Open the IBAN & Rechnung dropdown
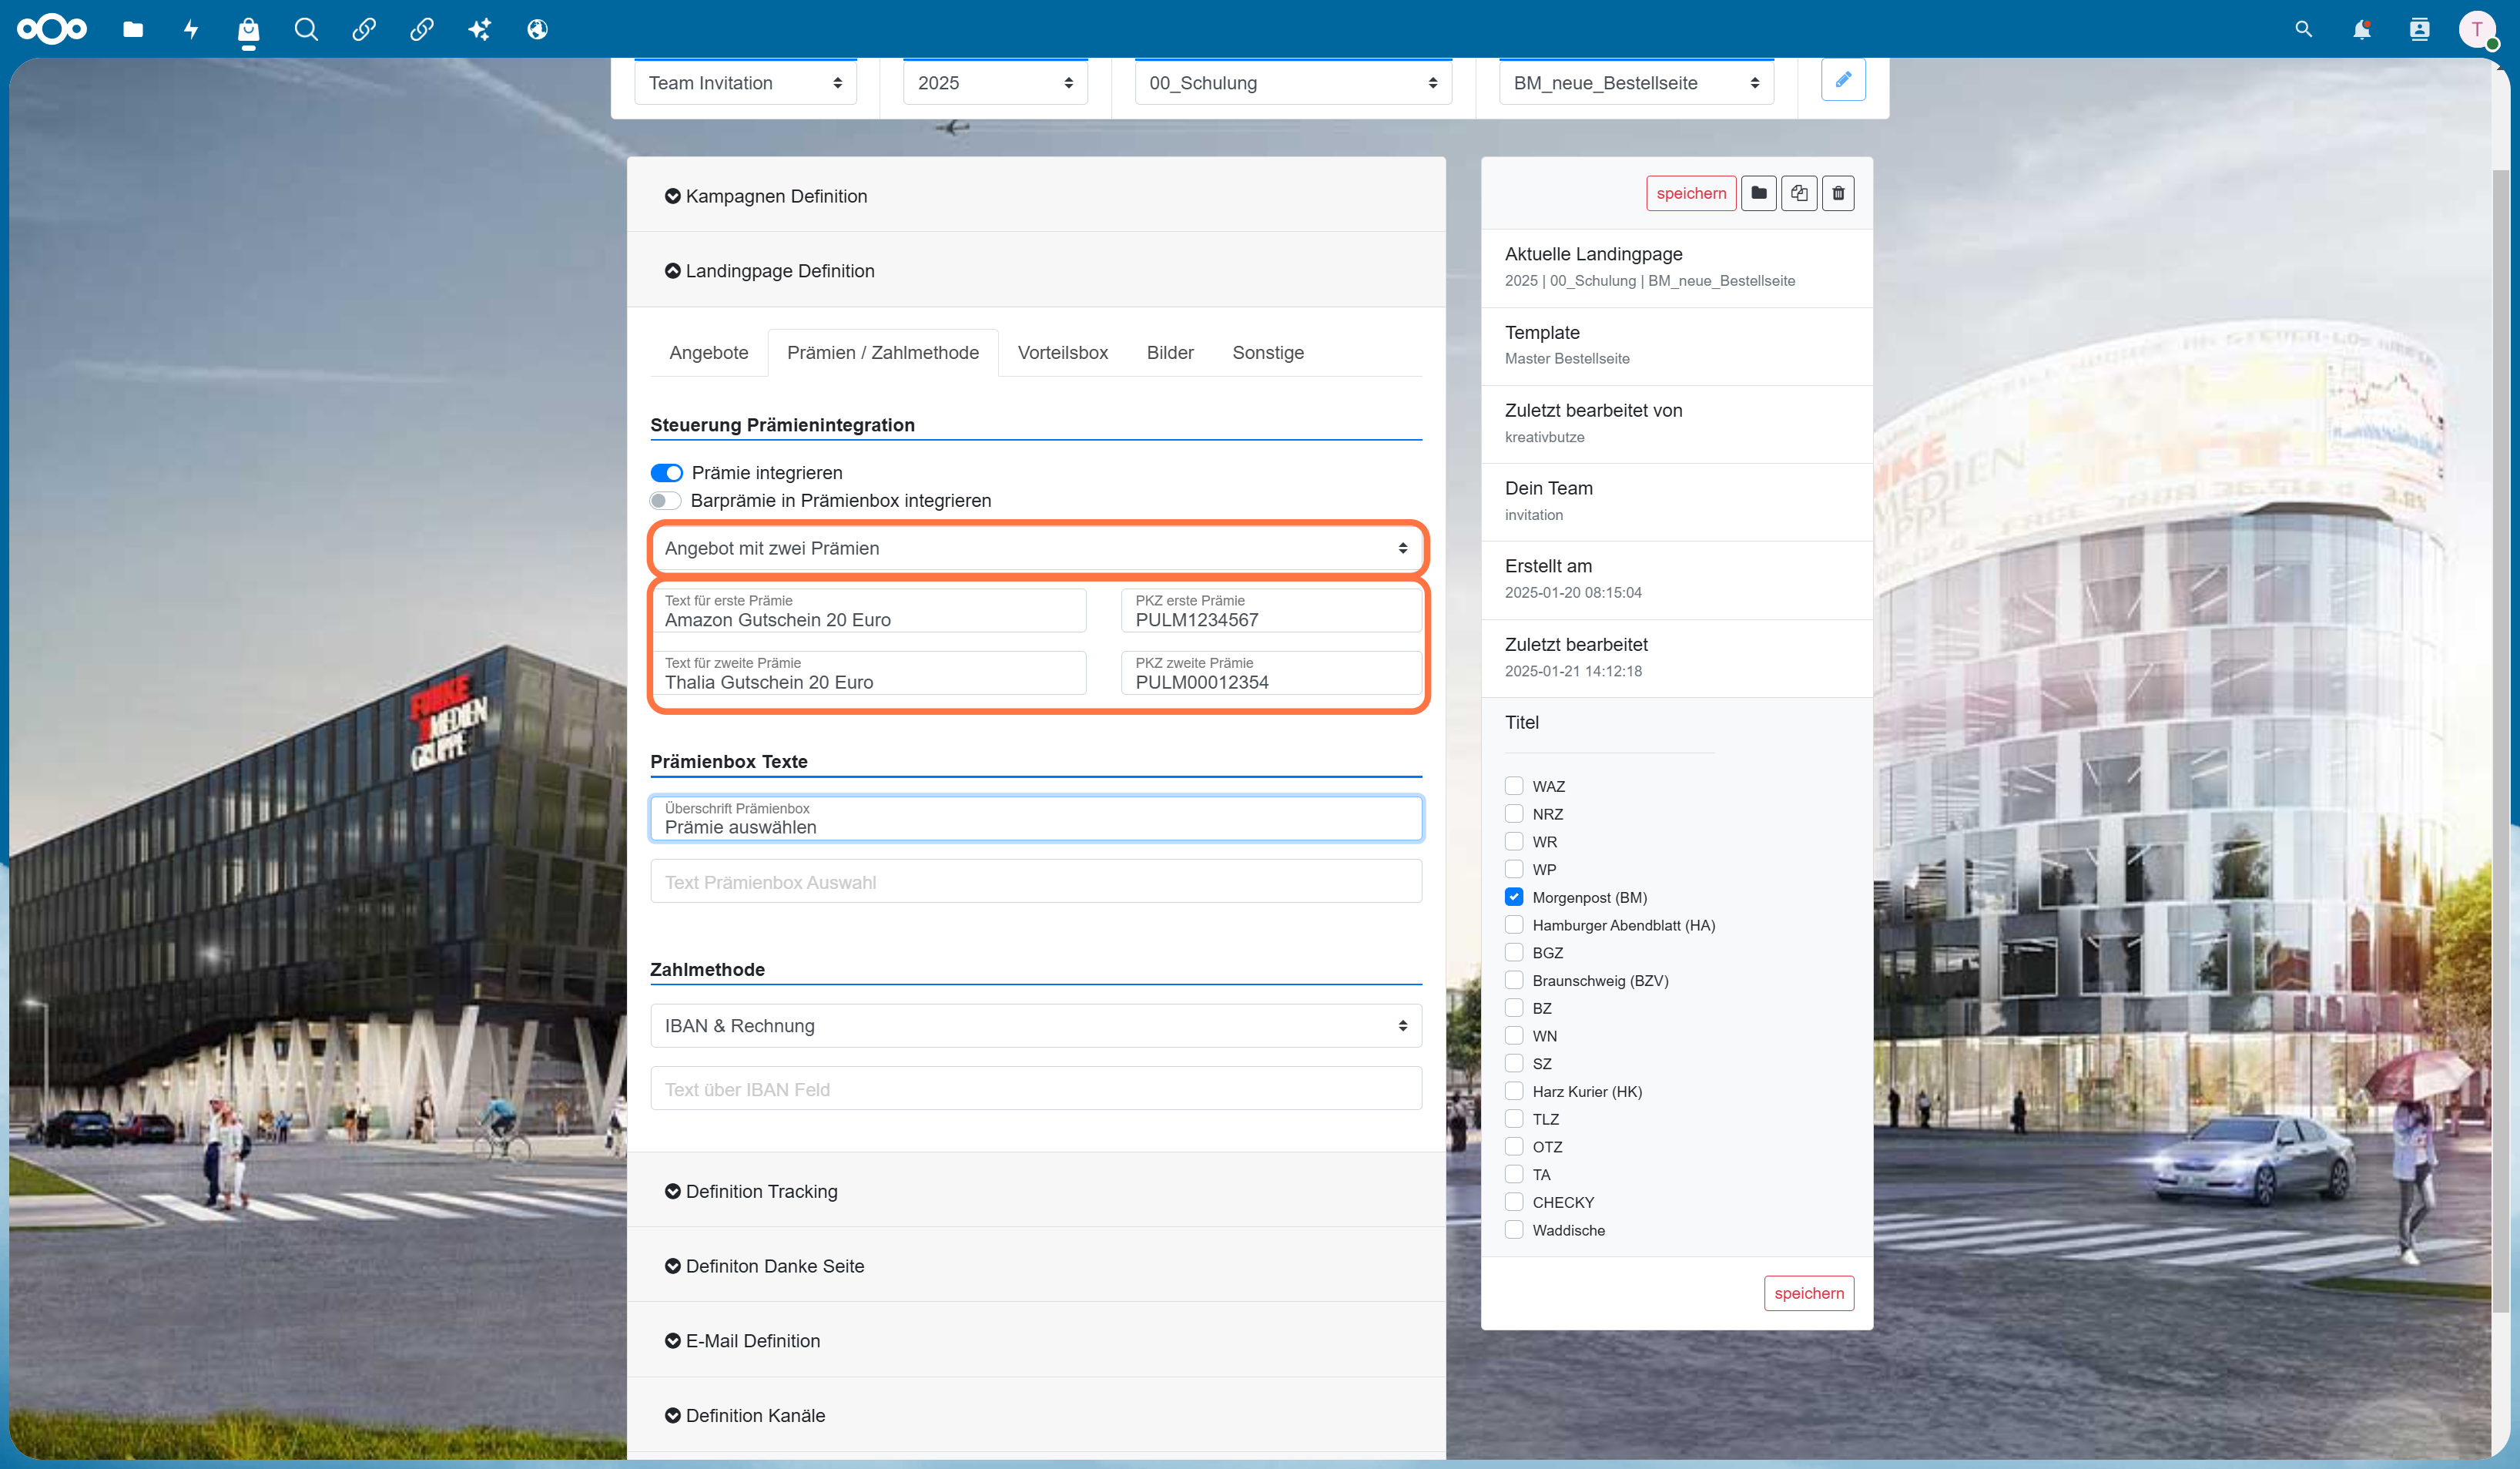 pos(1036,1026)
